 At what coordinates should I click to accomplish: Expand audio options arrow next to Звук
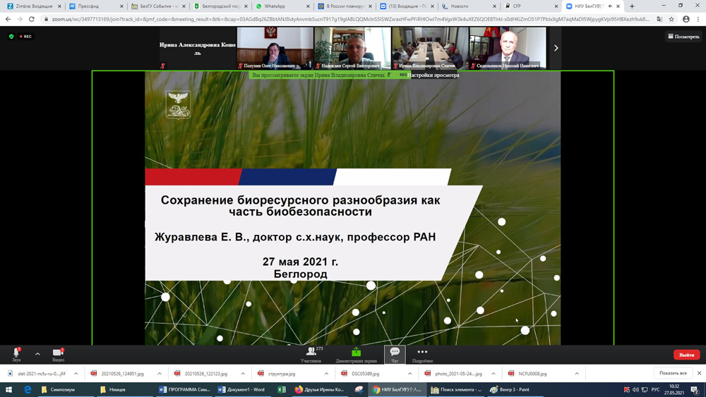(x=37, y=354)
